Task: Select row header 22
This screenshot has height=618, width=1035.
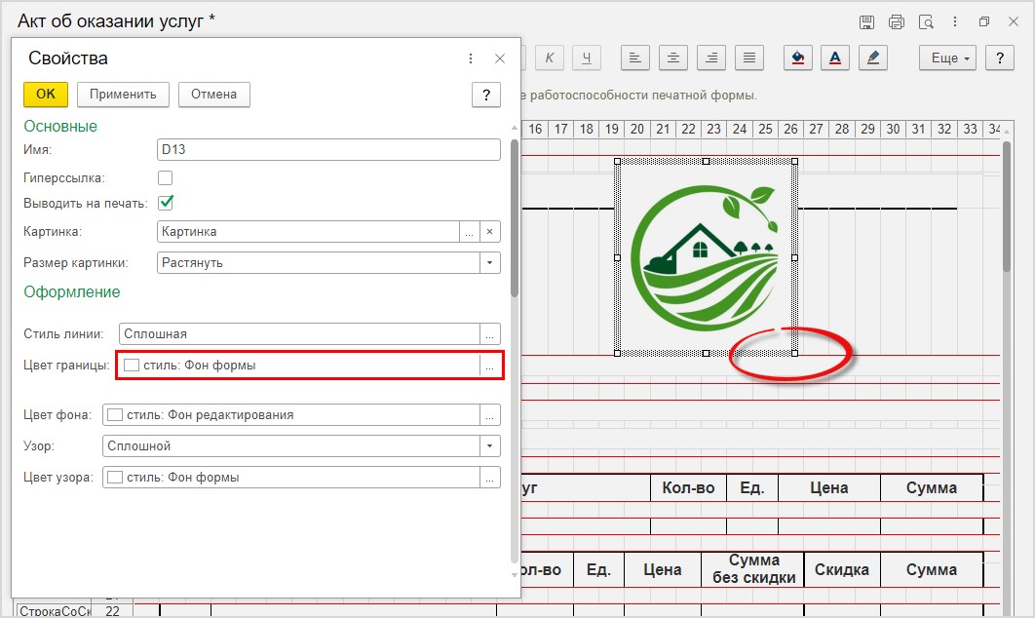Action: coord(112,611)
